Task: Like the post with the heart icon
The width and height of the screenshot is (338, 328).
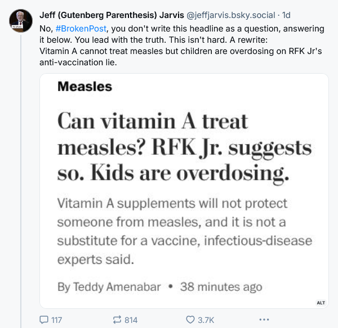Action: (190, 320)
